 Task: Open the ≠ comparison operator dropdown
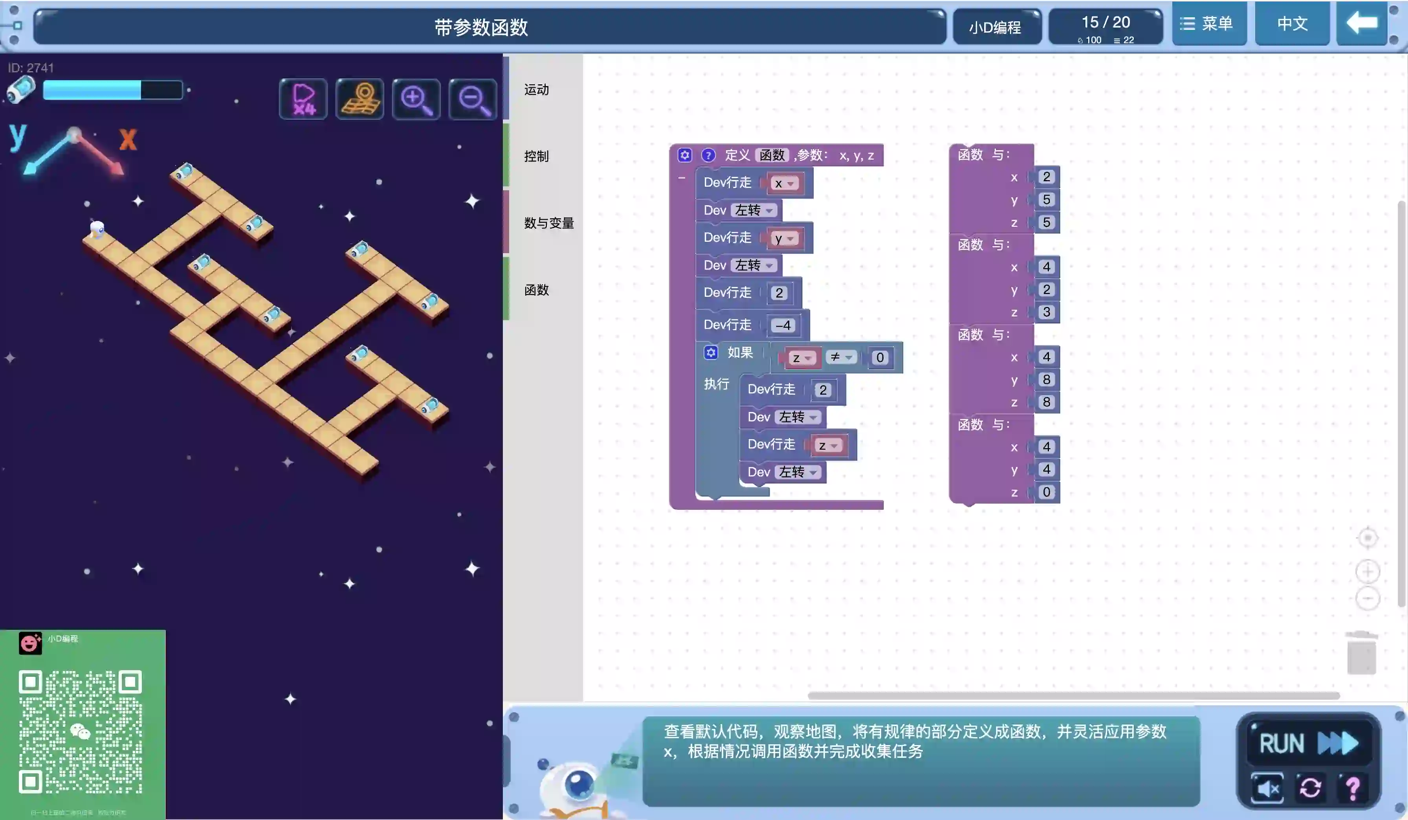click(841, 357)
